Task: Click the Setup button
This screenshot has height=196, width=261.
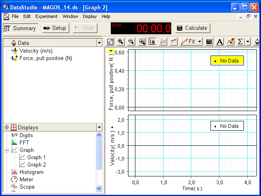Action: [x=55, y=28]
